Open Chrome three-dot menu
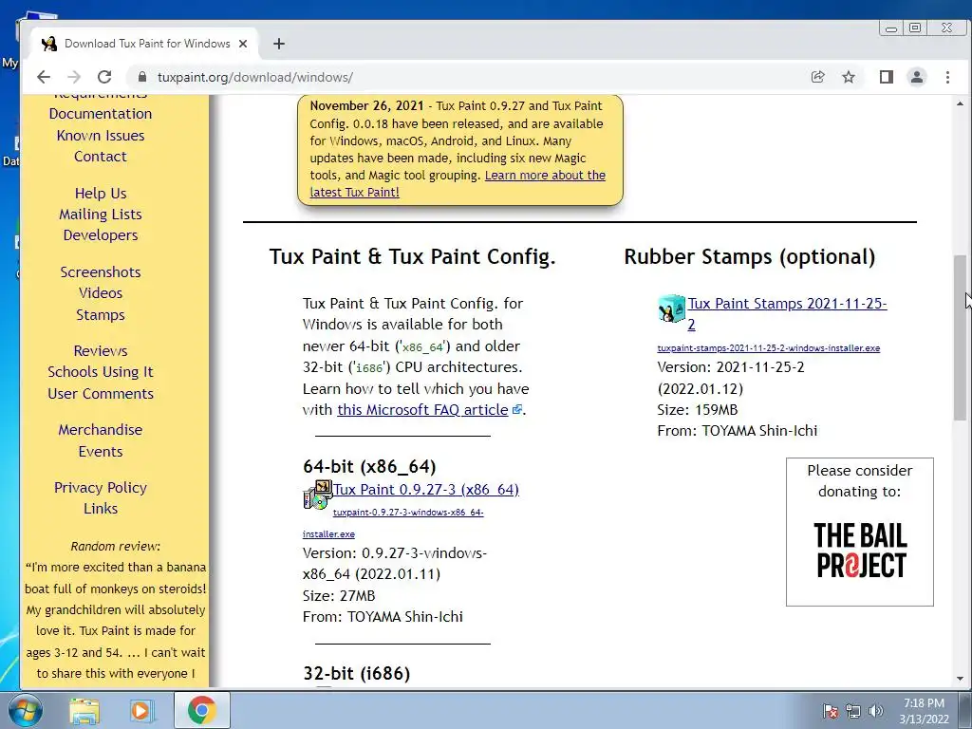Image resolution: width=972 pixels, height=729 pixels. click(x=947, y=77)
